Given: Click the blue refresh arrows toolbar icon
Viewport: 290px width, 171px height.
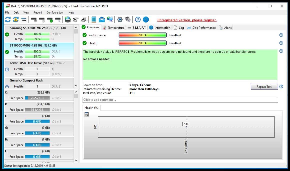Looking at the screenshot, I should tap(8, 19).
